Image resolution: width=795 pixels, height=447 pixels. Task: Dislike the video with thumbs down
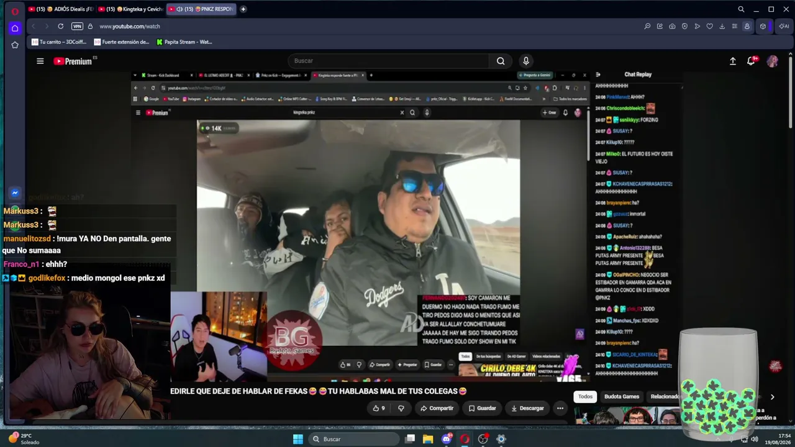[x=401, y=408]
